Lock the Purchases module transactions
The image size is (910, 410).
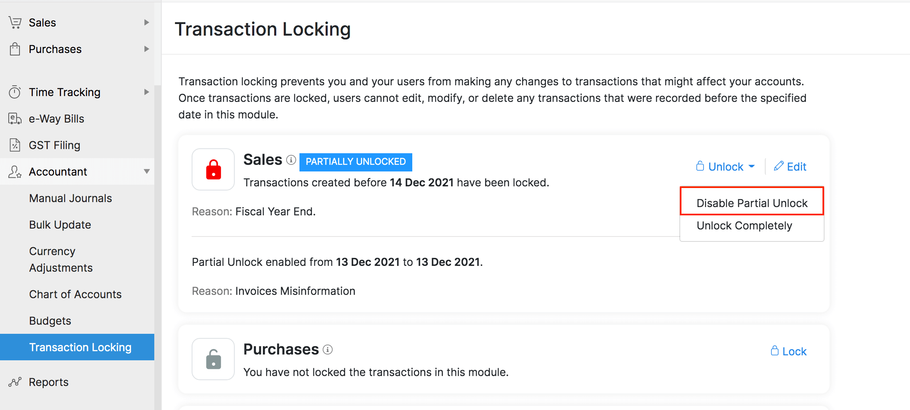(x=788, y=351)
